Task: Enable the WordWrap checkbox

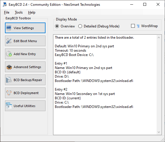Action: pos(133,26)
